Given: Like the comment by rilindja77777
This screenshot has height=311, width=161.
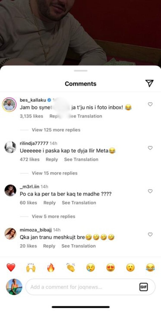Looking at the screenshot, I should pyautogui.click(x=150, y=148).
